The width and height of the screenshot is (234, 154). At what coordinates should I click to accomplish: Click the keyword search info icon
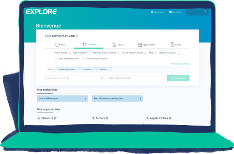pyautogui.click(x=102, y=78)
